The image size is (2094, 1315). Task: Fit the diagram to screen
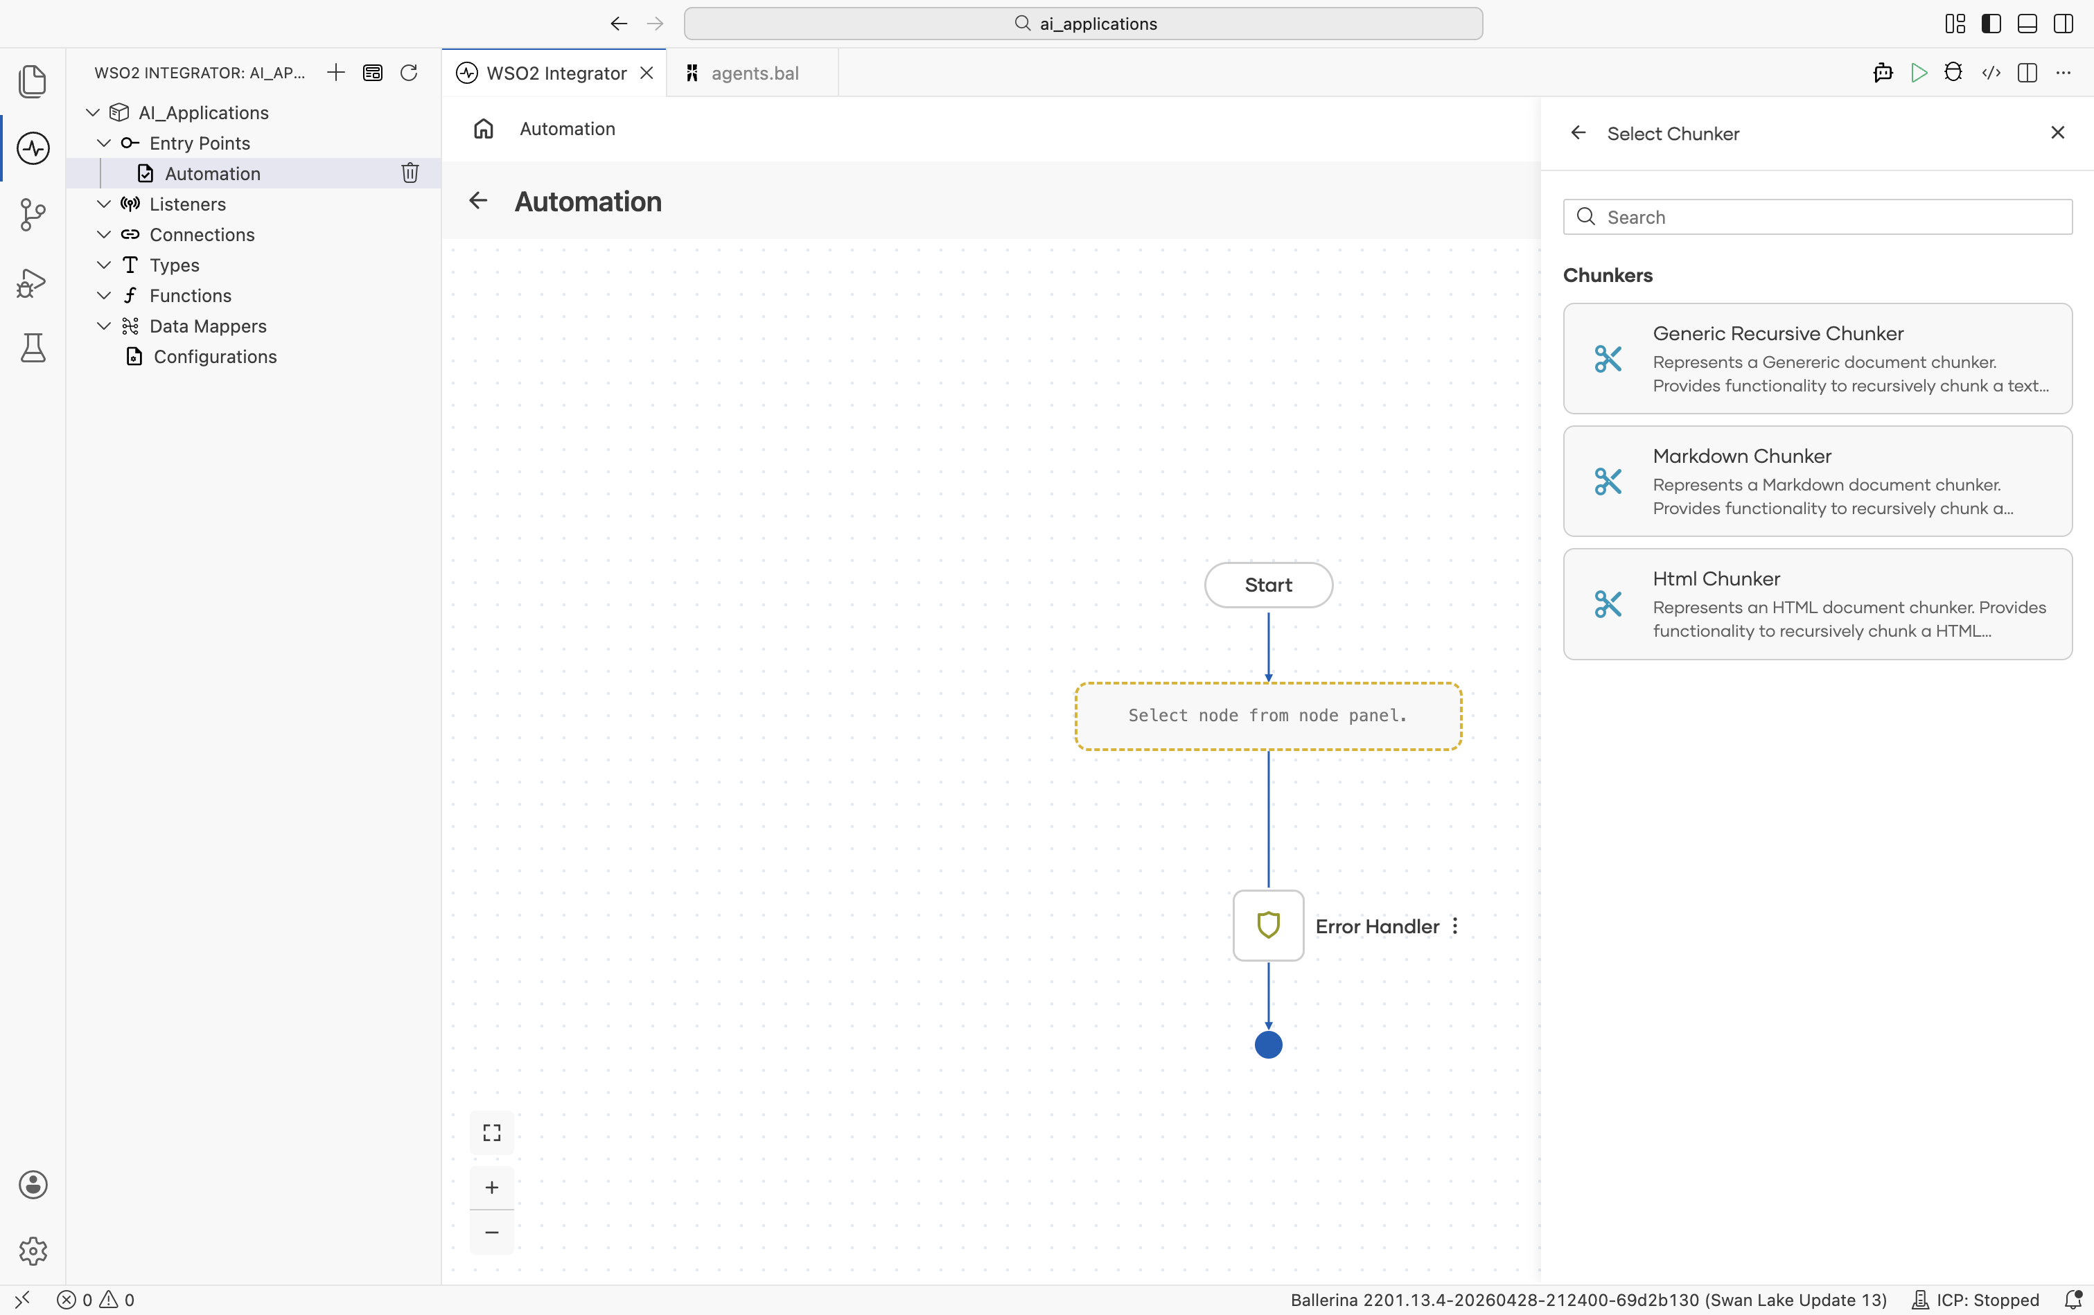click(x=492, y=1132)
